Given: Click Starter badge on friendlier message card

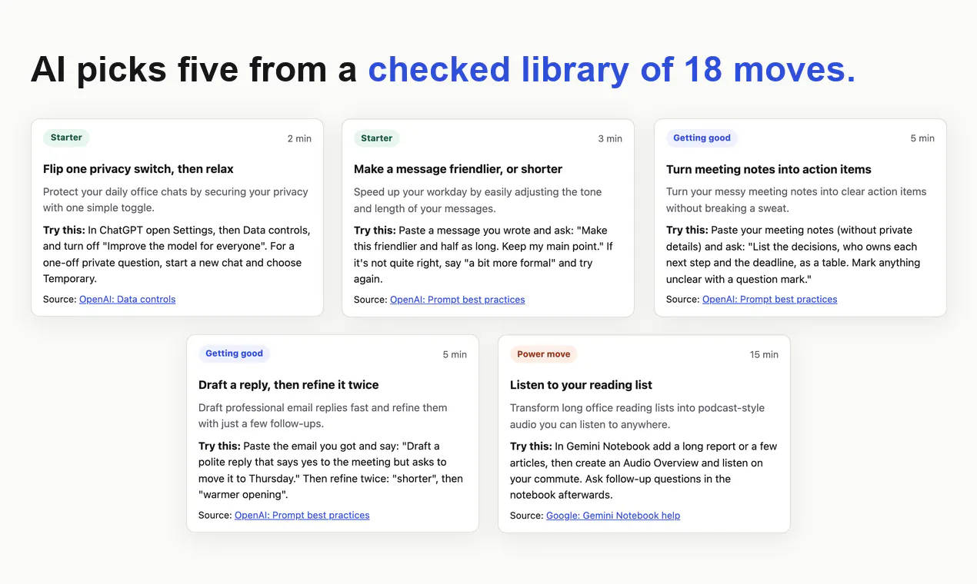Looking at the screenshot, I should tap(377, 138).
